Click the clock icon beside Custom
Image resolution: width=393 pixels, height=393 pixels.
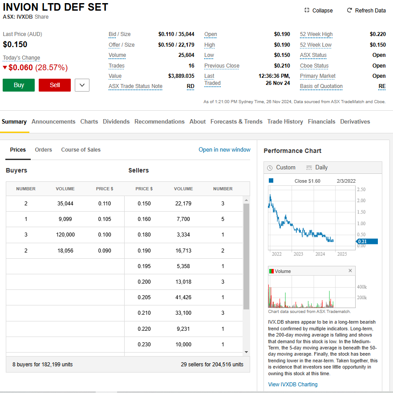coord(270,168)
